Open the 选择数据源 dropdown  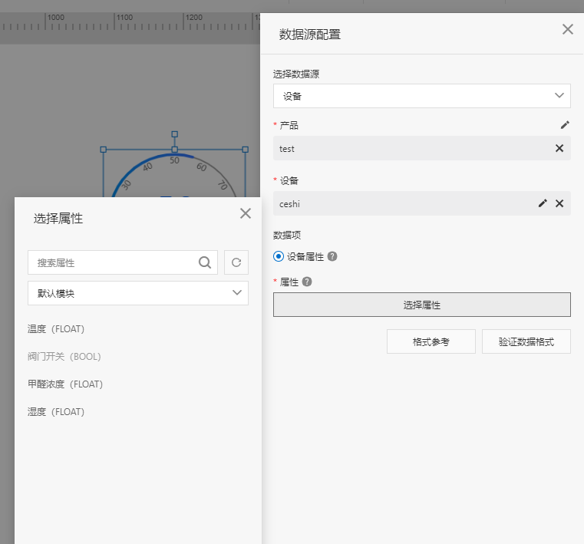(x=421, y=96)
